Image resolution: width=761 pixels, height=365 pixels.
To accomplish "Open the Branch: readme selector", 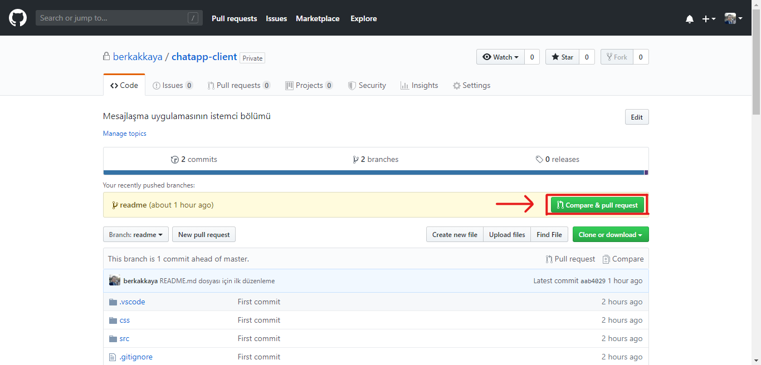I will pyautogui.click(x=136, y=234).
